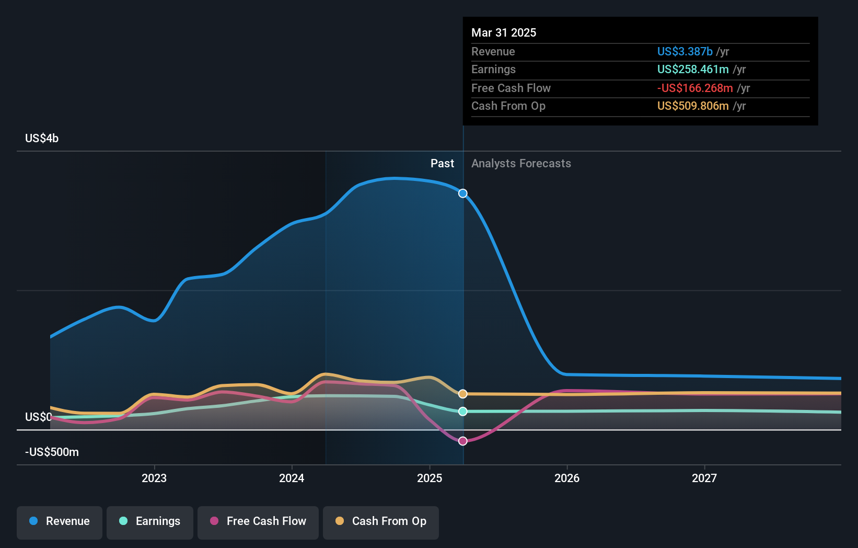This screenshot has width=858, height=548.
Task: Click the pink Free Cash Flow legend dot
Action: [214, 521]
